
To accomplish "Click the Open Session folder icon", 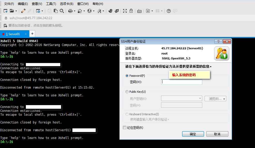I will pos(12,11).
